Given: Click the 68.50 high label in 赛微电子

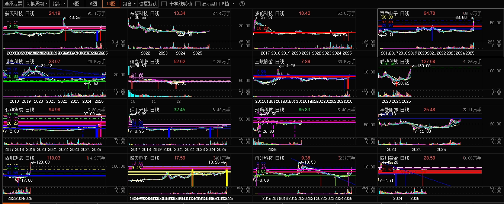Looking at the screenshot, I should (460, 17).
